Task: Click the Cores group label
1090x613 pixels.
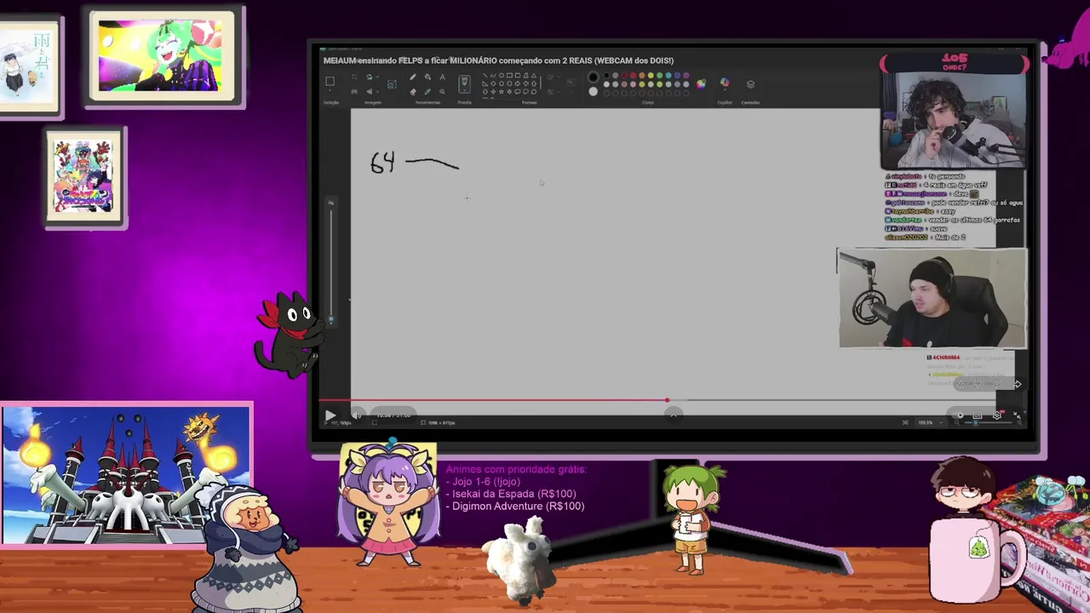Action: [x=647, y=102]
